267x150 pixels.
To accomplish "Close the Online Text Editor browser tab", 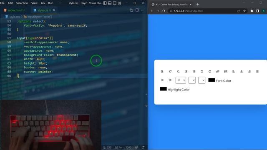I will 191,5.
